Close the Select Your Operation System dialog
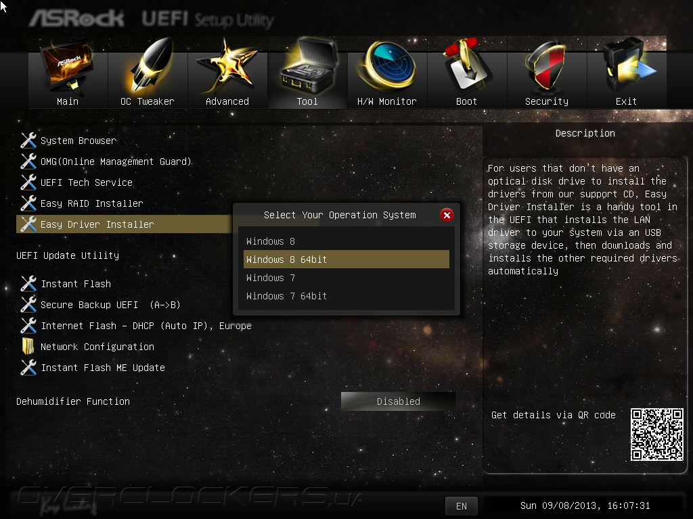Viewport: 693px width, 519px height. tap(447, 215)
